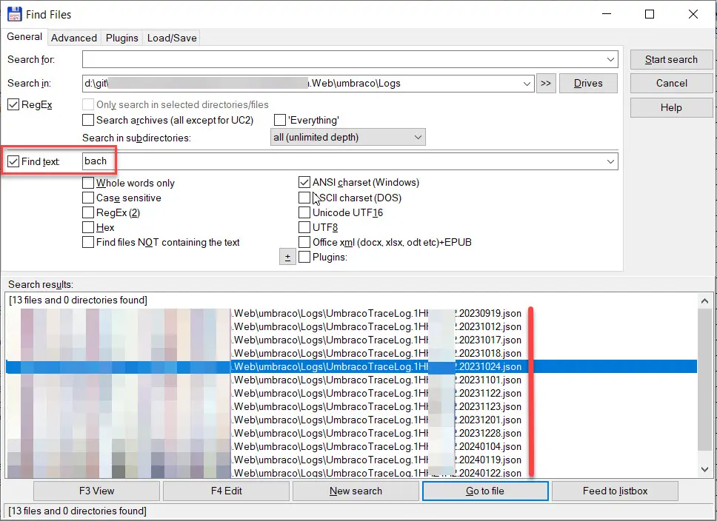Open the Find text history dropdown
This screenshot has width=717, height=521.
pyautogui.click(x=612, y=161)
